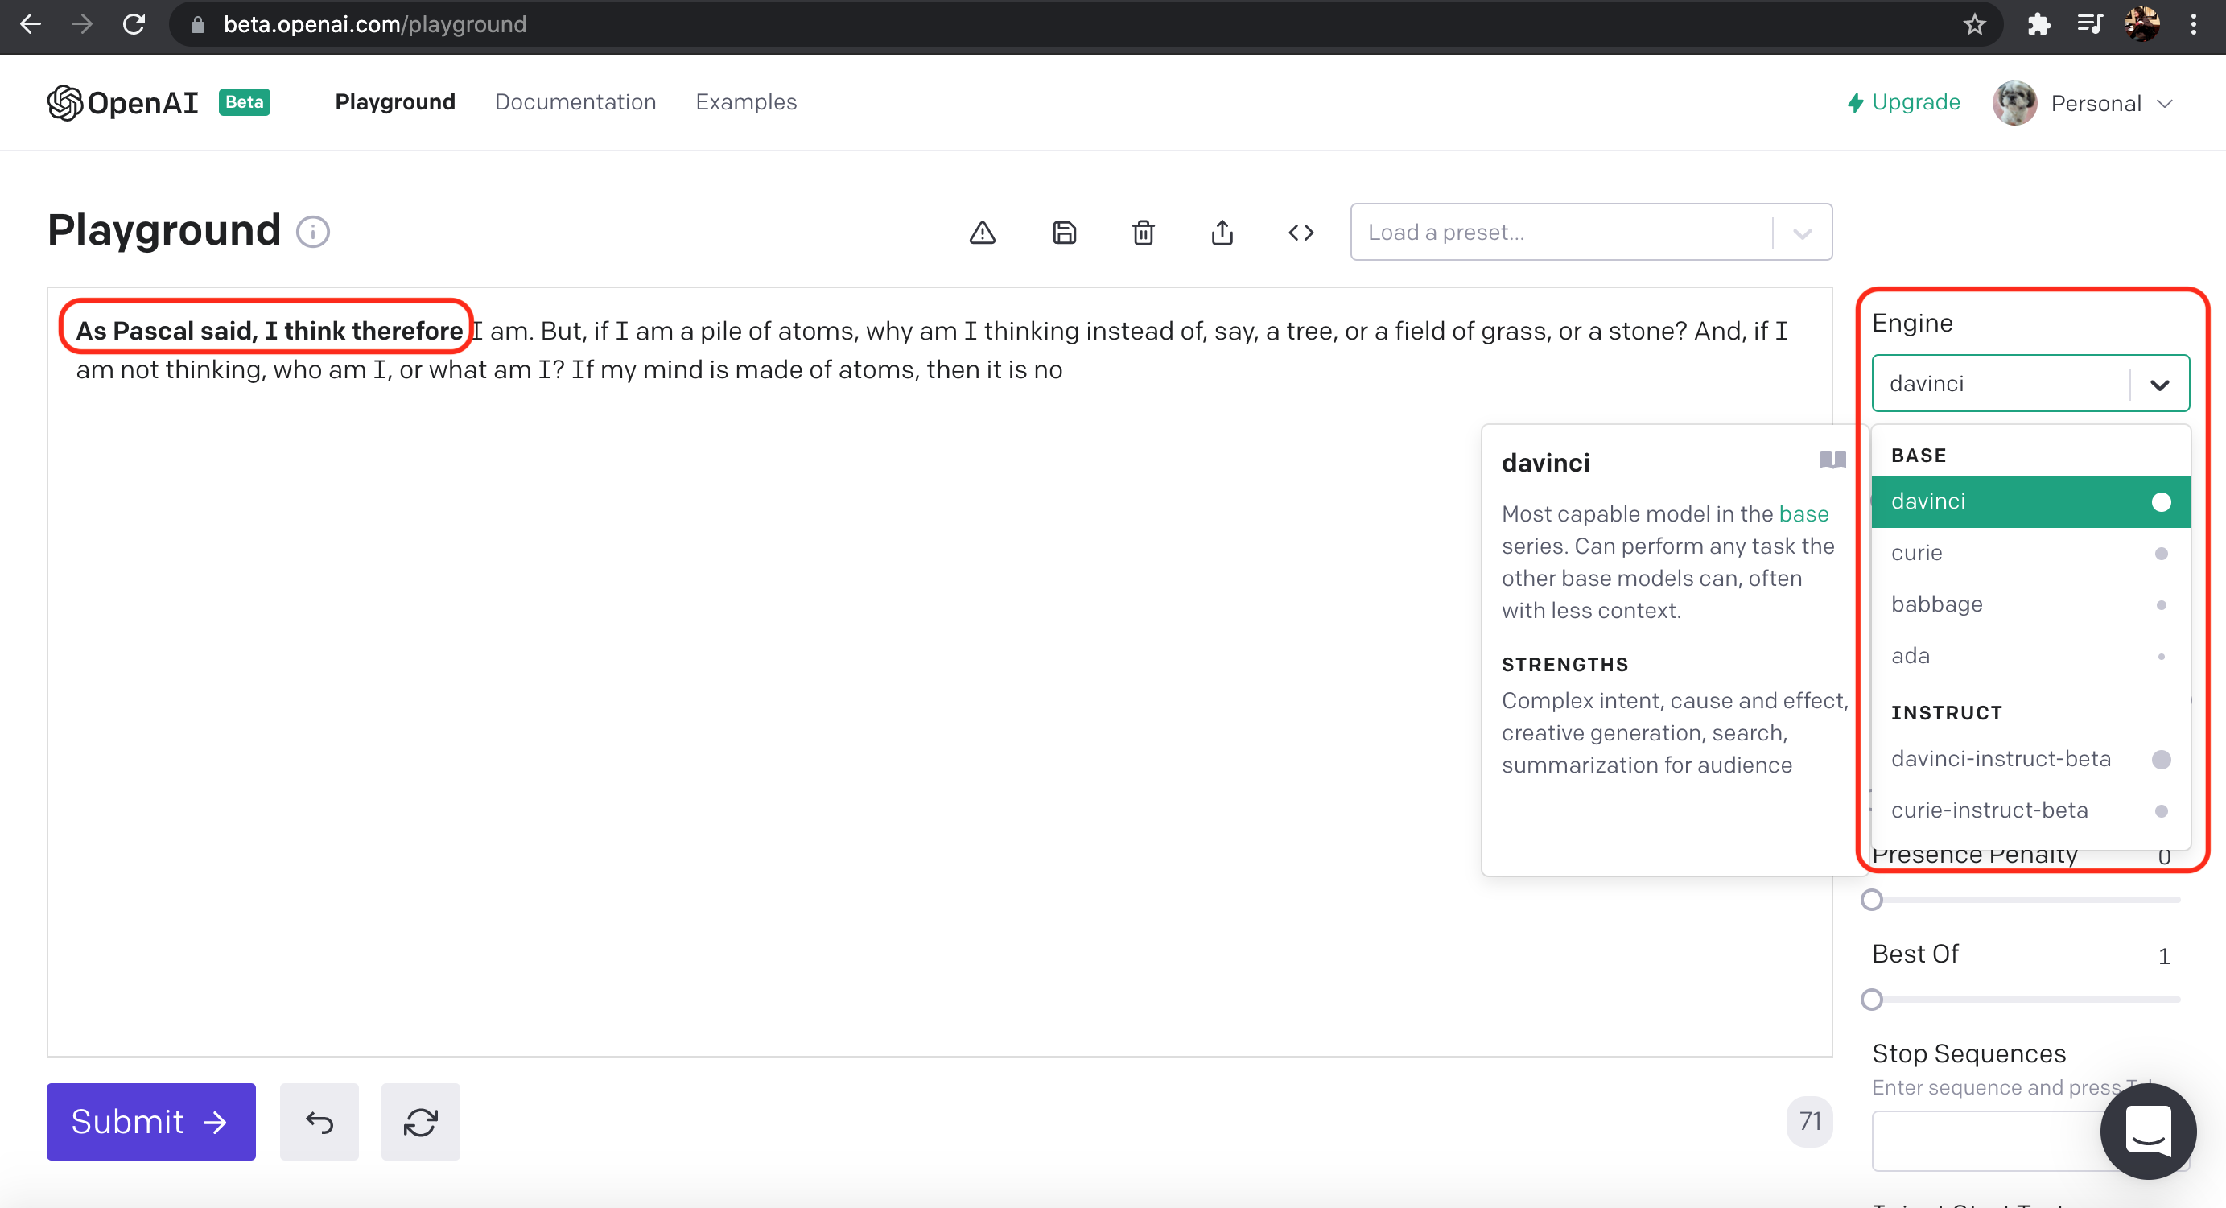Open the Playground nav tab
Viewport: 2226px width, 1208px height.
395,102
